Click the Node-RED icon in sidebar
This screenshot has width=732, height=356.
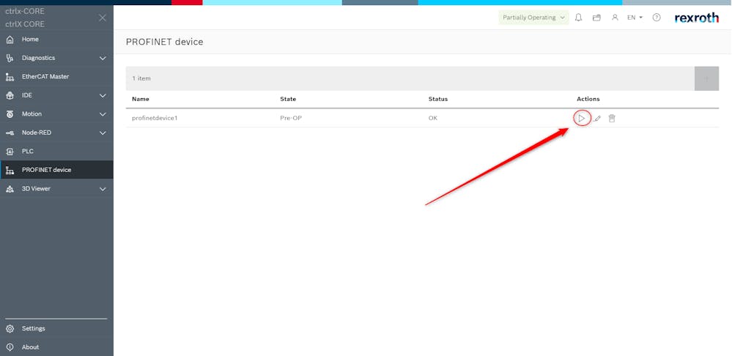(10, 133)
